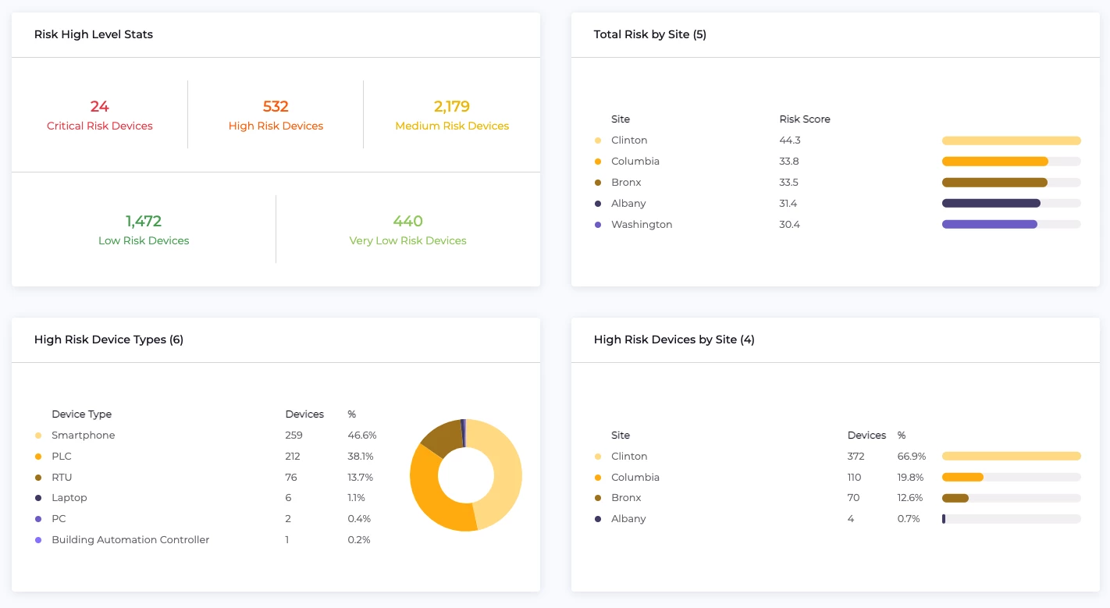1110x608 pixels.
Task: Click the Washington risk score bar
Action: 989,225
